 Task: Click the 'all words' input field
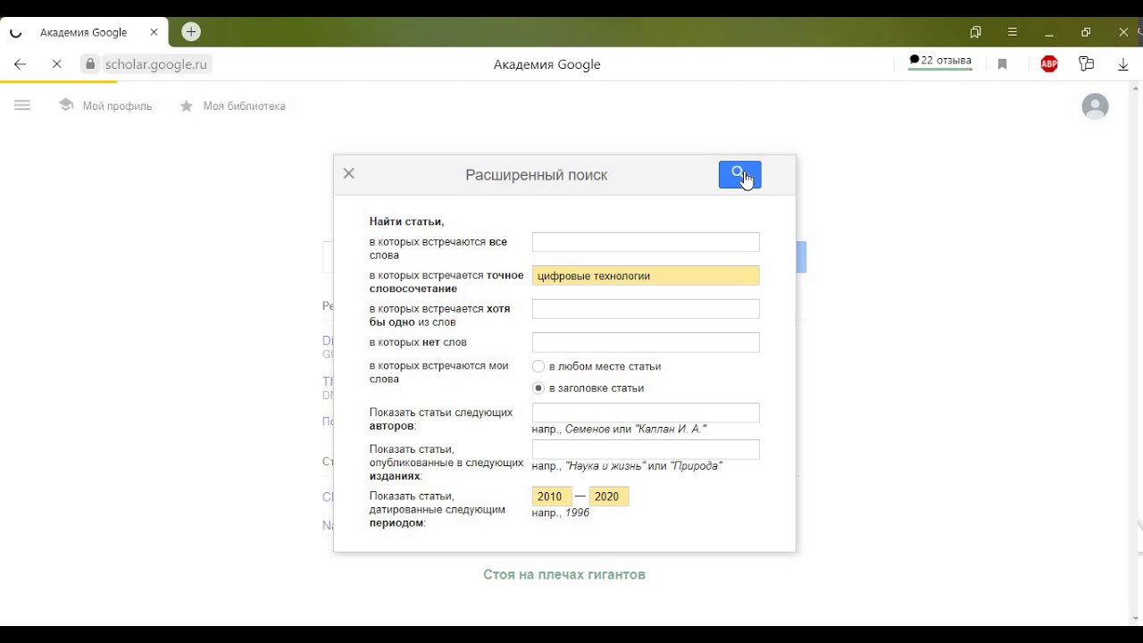[646, 242]
